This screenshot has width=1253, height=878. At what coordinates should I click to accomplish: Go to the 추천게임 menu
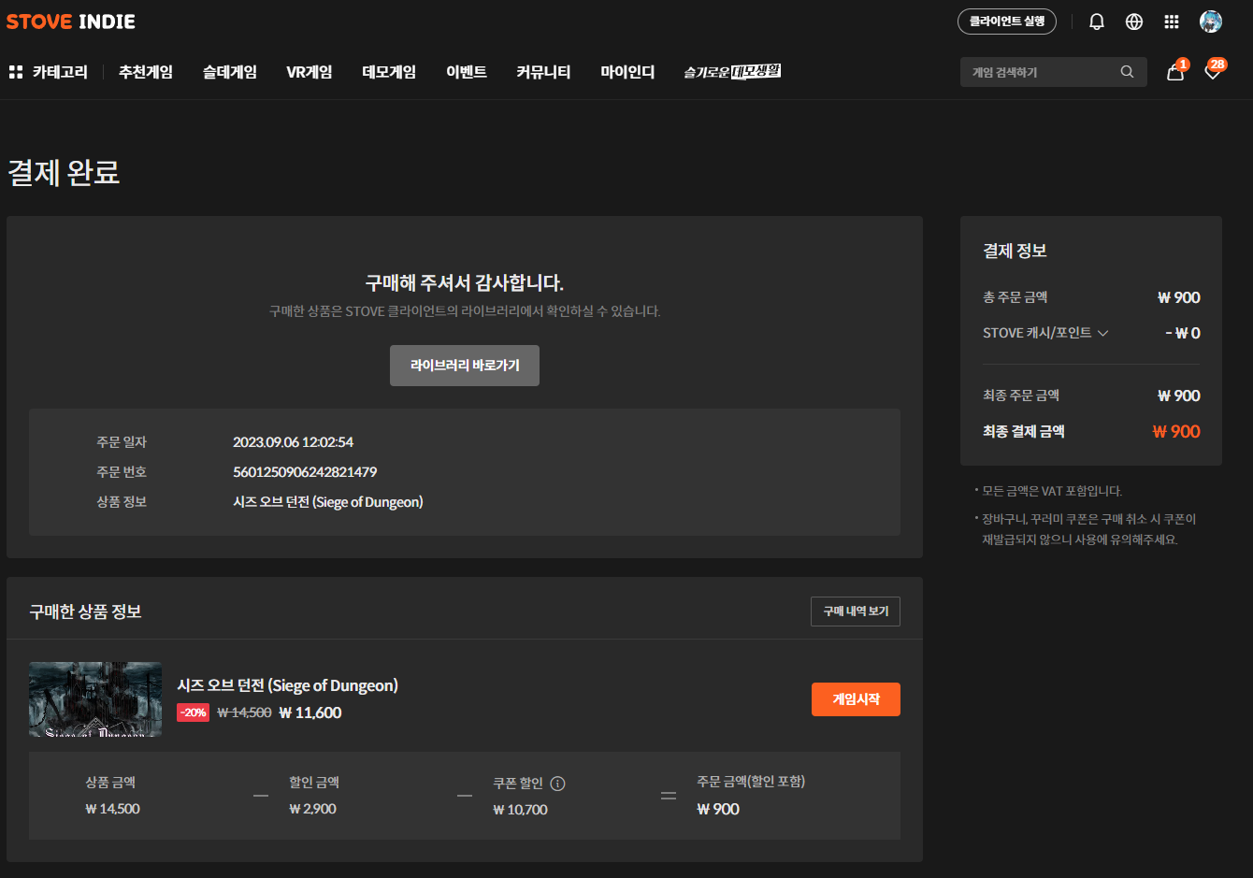146,72
